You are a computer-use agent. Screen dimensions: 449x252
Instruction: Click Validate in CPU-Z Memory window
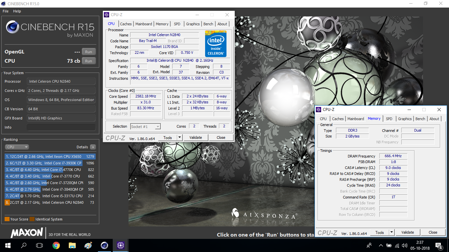click(408, 232)
